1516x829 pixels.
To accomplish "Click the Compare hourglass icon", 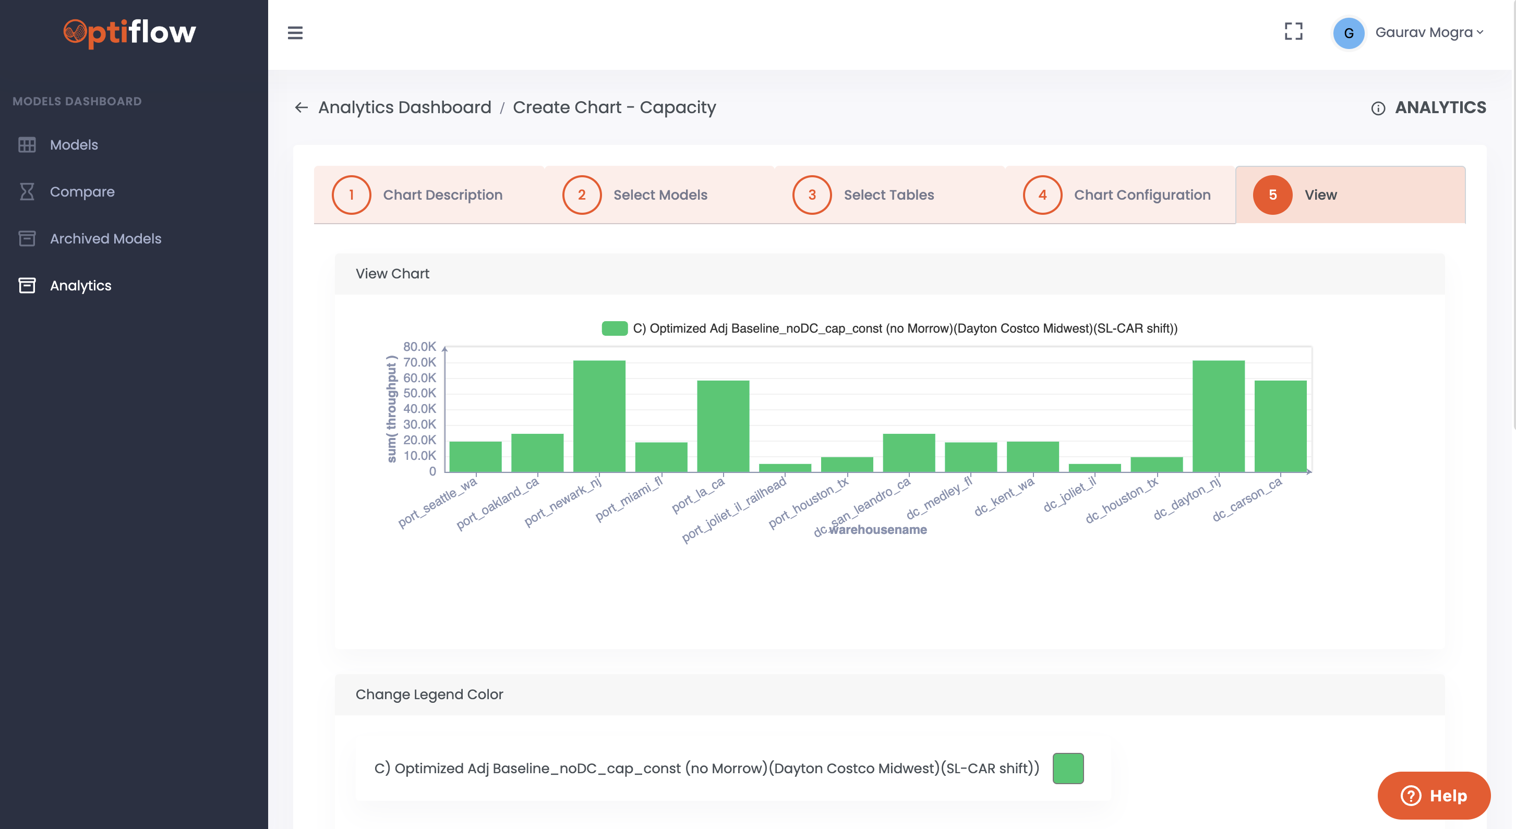I will click(27, 192).
